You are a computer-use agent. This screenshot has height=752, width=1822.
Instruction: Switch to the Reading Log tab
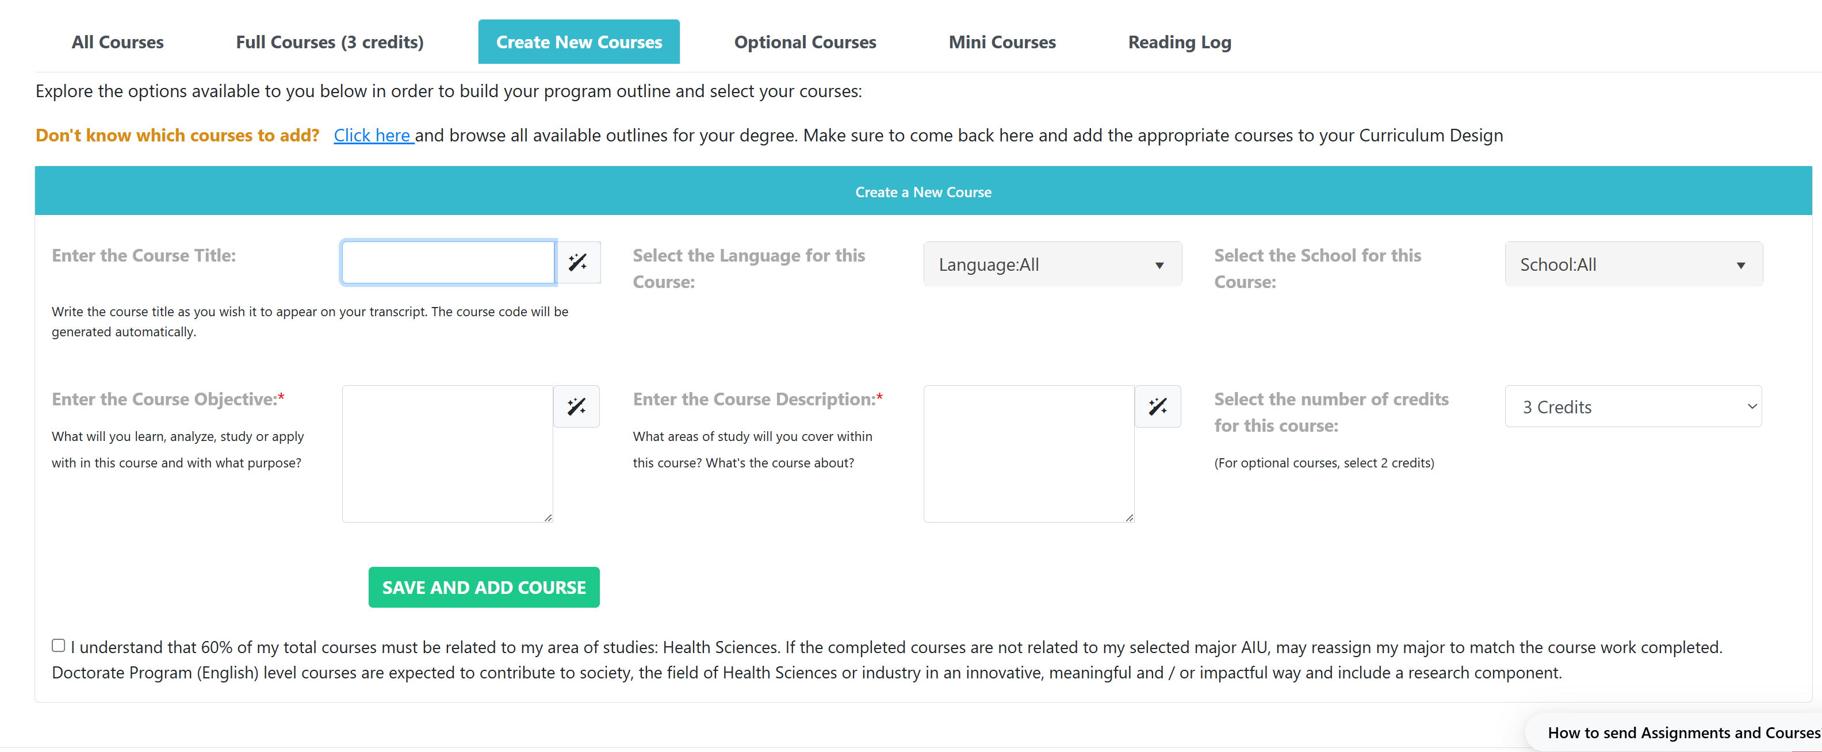pos(1179,43)
